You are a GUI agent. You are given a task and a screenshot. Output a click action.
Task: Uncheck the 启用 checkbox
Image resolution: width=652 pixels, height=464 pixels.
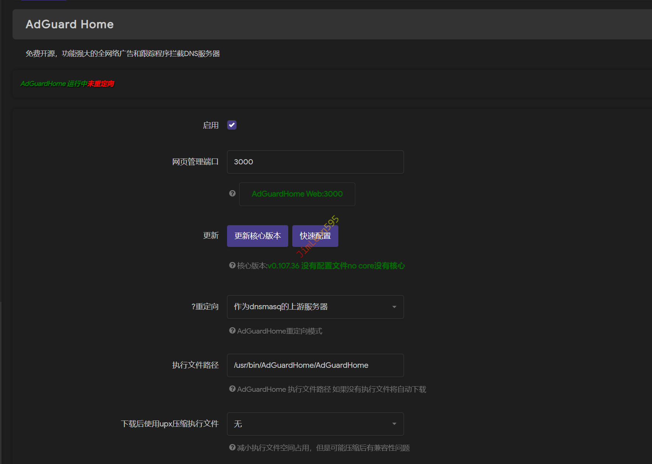click(232, 125)
